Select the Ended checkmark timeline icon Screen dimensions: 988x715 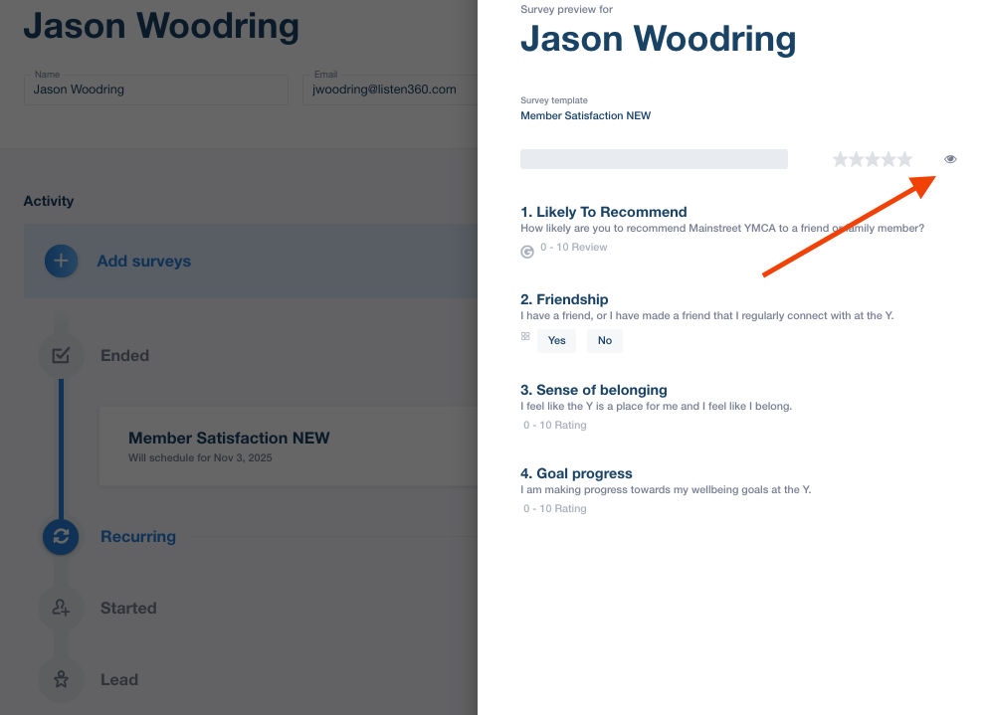point(61,355)
